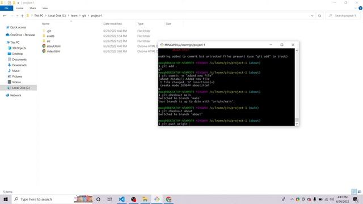Sort files by Date modified column

point(112,24)
